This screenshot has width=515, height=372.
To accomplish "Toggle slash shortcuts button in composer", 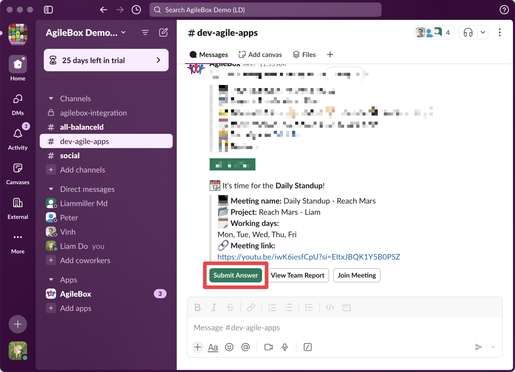I will click(x=307, y=347).
